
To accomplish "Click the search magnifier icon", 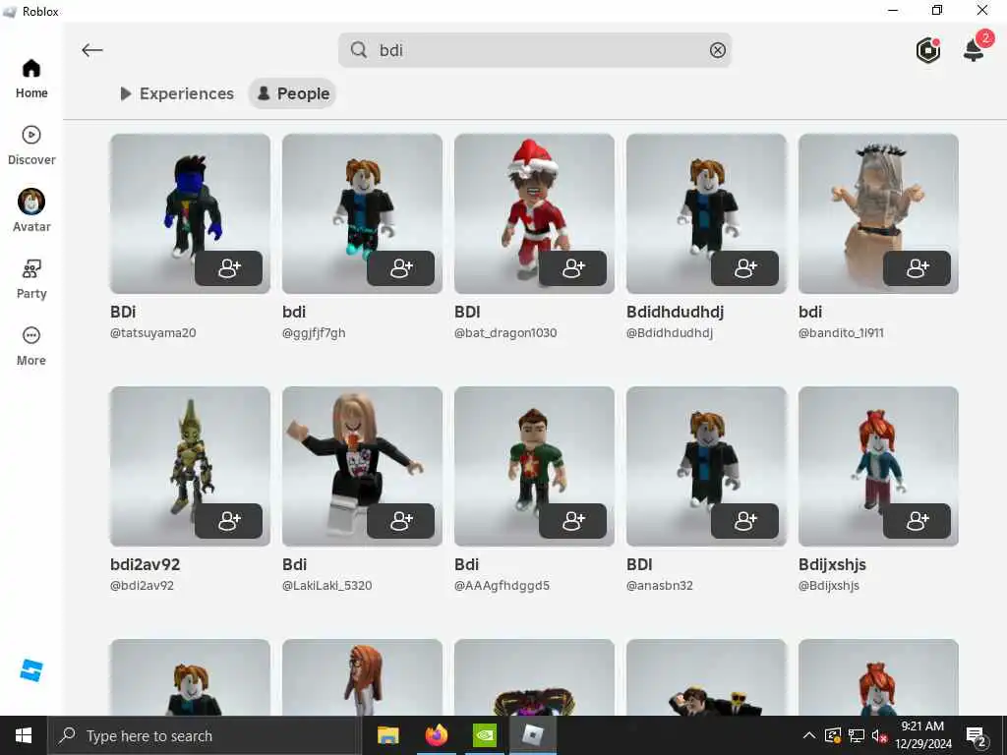I will [x=359, y=50].
